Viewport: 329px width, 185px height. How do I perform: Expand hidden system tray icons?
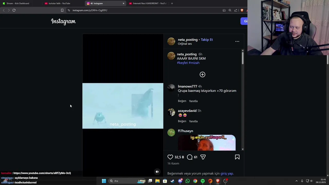(296, 181)
